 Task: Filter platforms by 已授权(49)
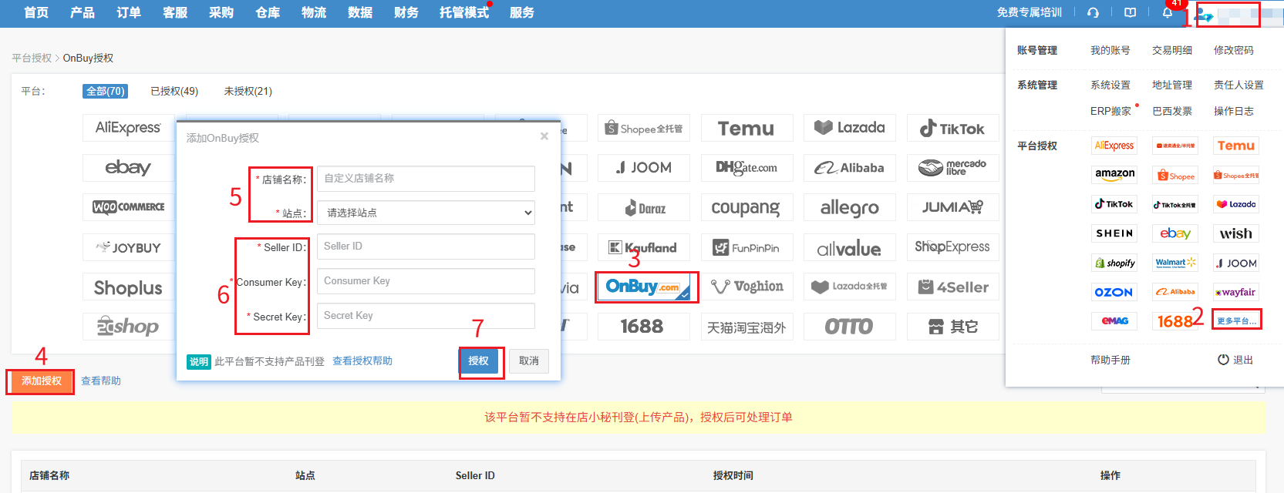(174, 91)
